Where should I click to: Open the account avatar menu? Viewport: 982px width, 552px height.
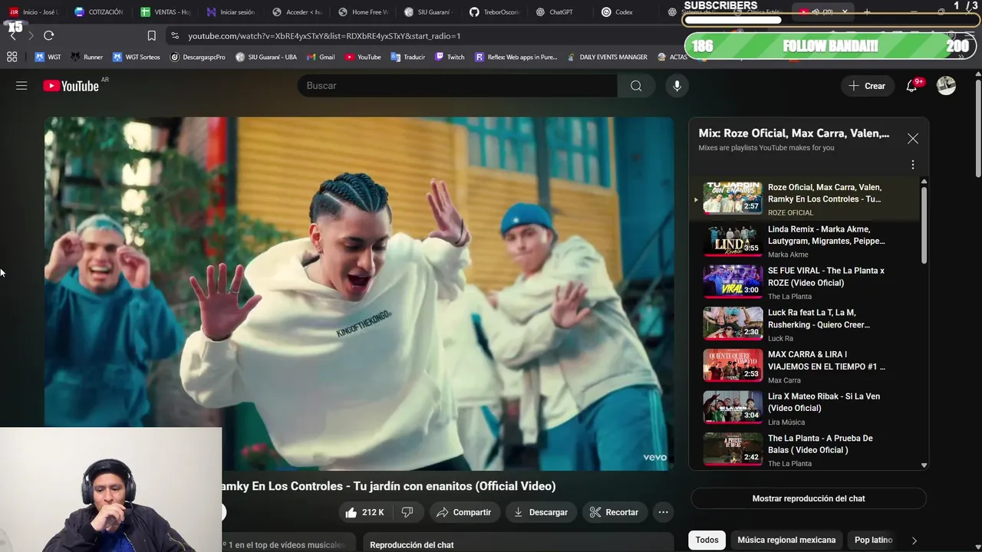(x=946, y=86)
